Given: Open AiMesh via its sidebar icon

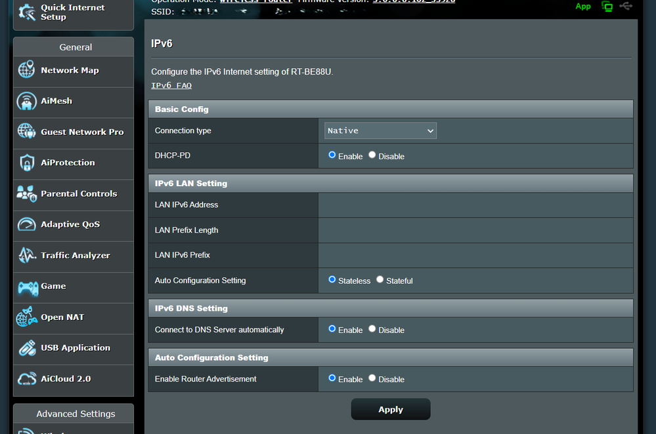Looking at the screenshot, I should pos(26,101).
